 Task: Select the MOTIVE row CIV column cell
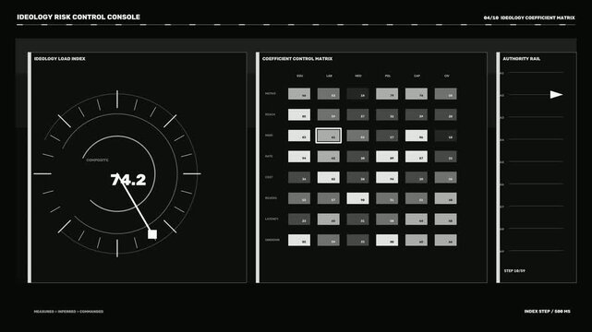pyautogui.click(x=445, y=94)
